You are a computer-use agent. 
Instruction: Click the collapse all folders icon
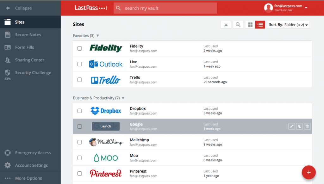[226, 25]
